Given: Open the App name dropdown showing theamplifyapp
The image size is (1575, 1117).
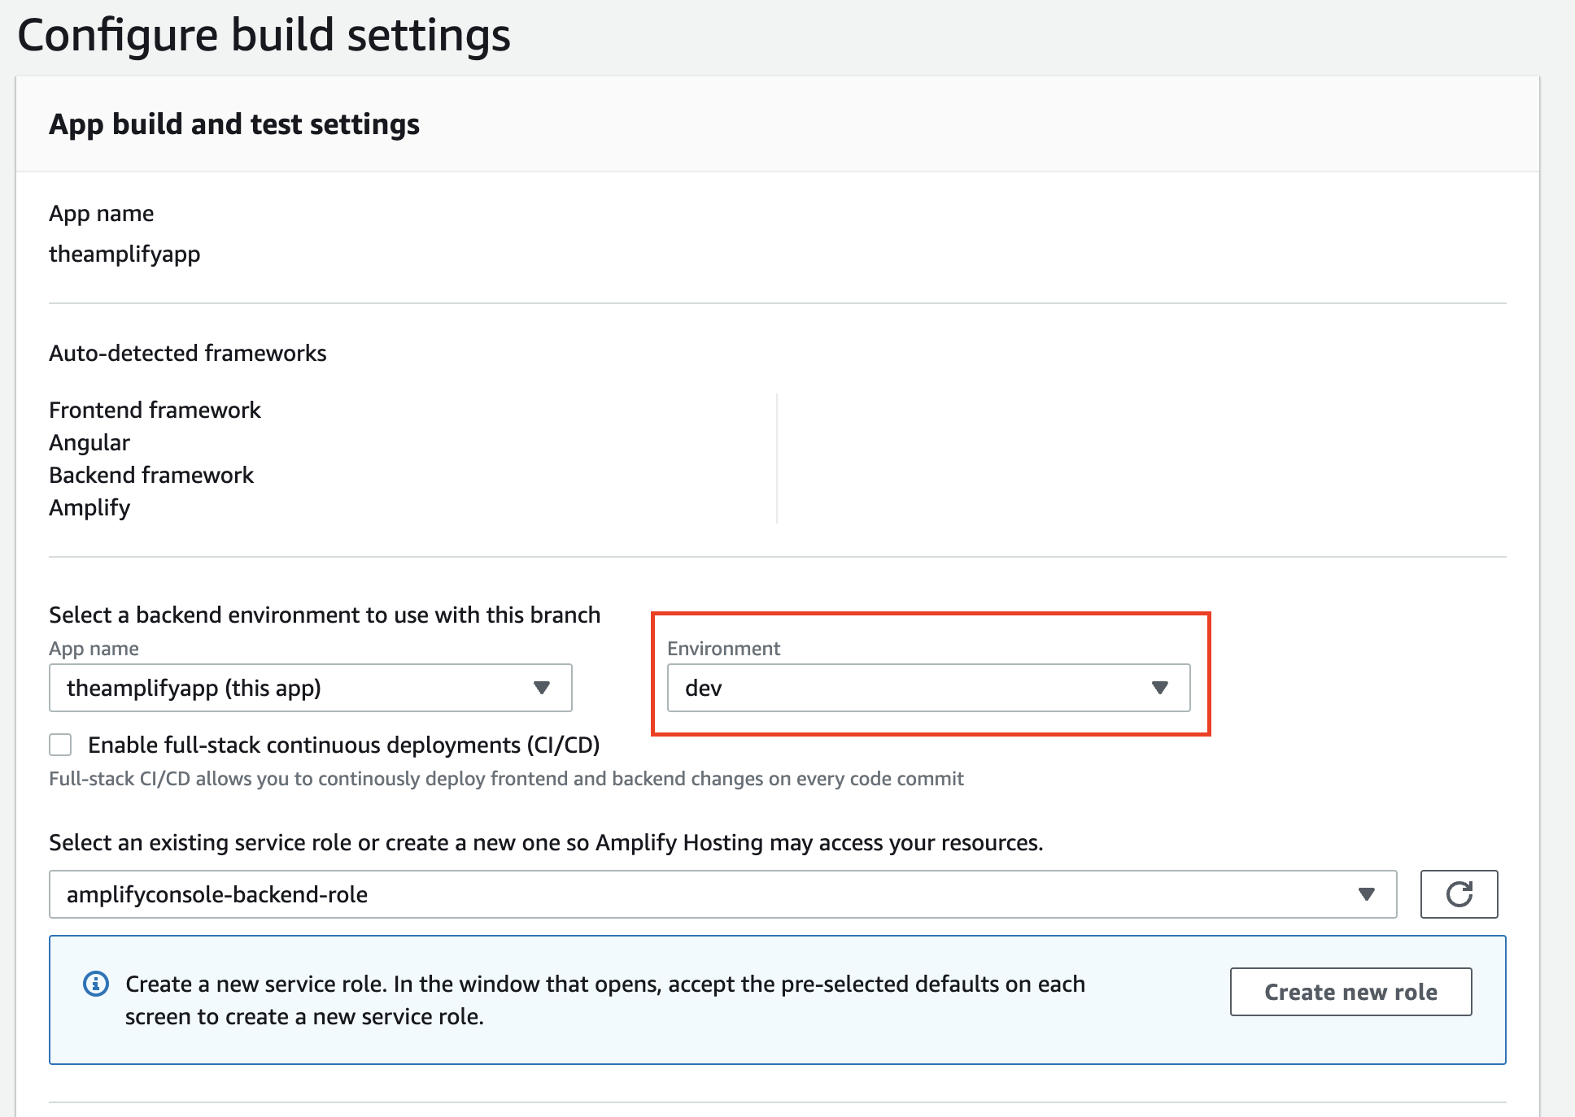Looking at the screenshot, I should pyautogui.click(x=311, y=688).
